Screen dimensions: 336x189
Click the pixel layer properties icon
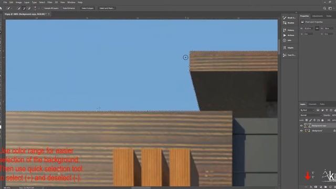tap(302, 22)
